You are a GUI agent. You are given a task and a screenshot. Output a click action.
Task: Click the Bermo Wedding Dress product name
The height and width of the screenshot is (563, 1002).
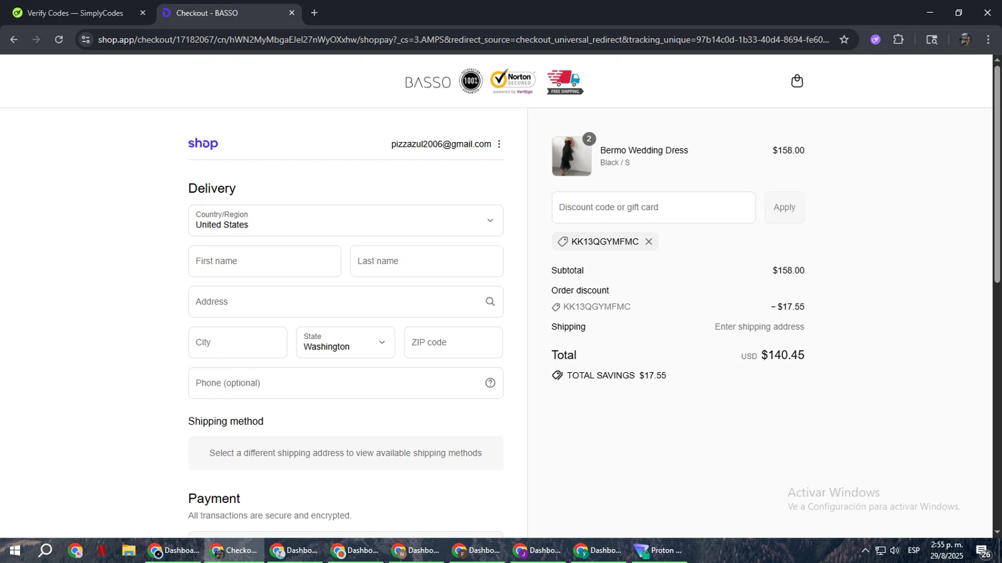click(644, 150)
